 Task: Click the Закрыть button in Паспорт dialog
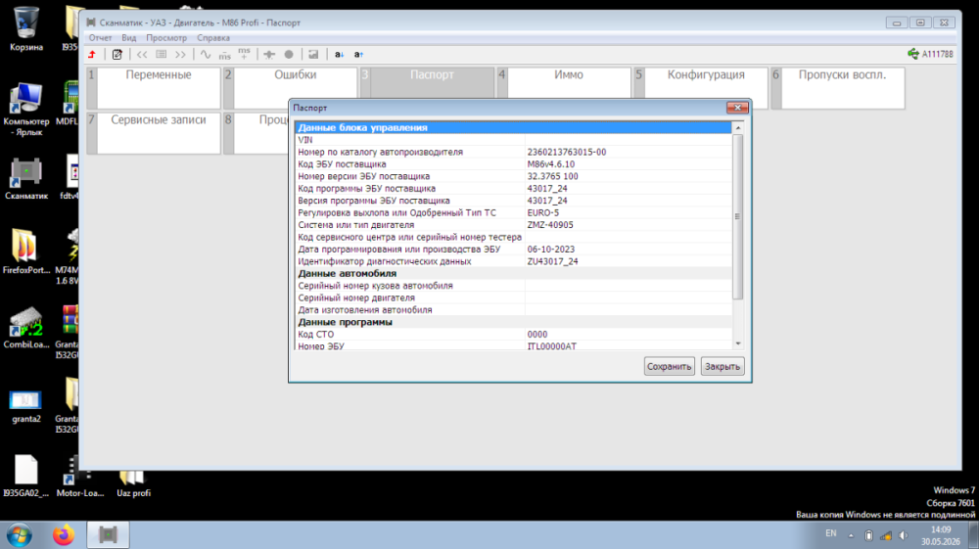click(723, 366)
